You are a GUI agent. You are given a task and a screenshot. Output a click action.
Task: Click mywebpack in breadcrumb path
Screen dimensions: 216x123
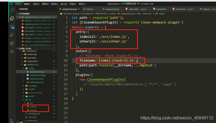click(x=87, y=14)
